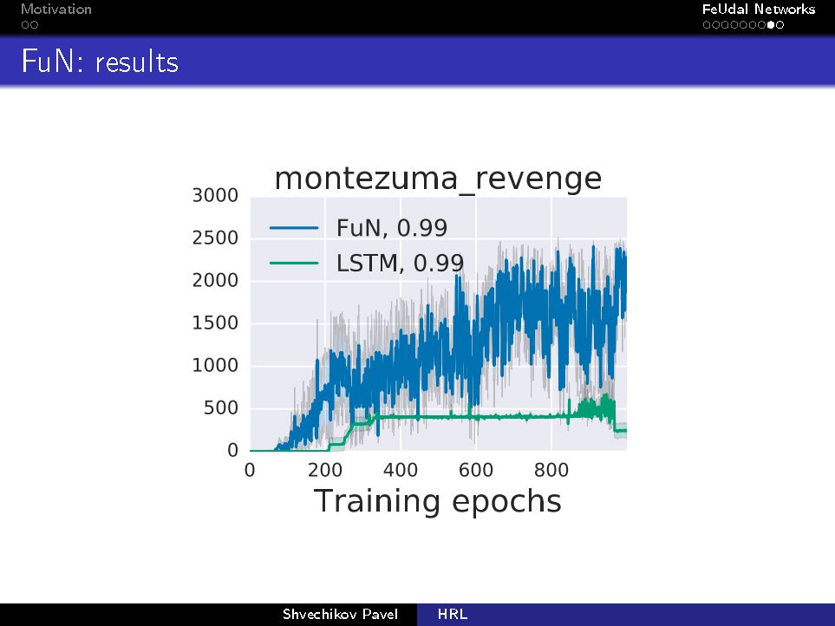Click y-axis tick label 1500
Viewport: 835px width, 626px height.
[x=215, y=323]
